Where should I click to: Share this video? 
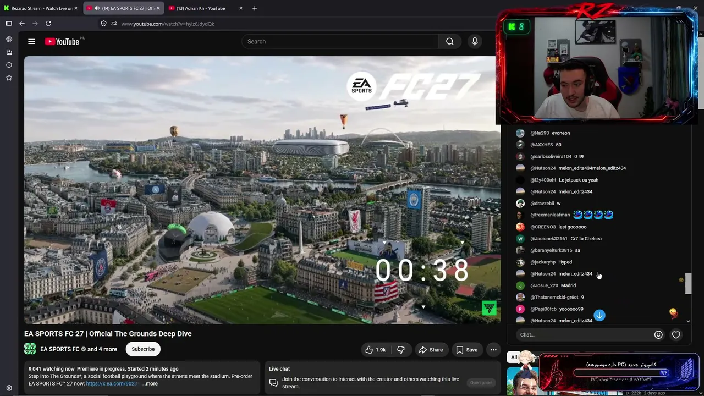pos(431,350)
